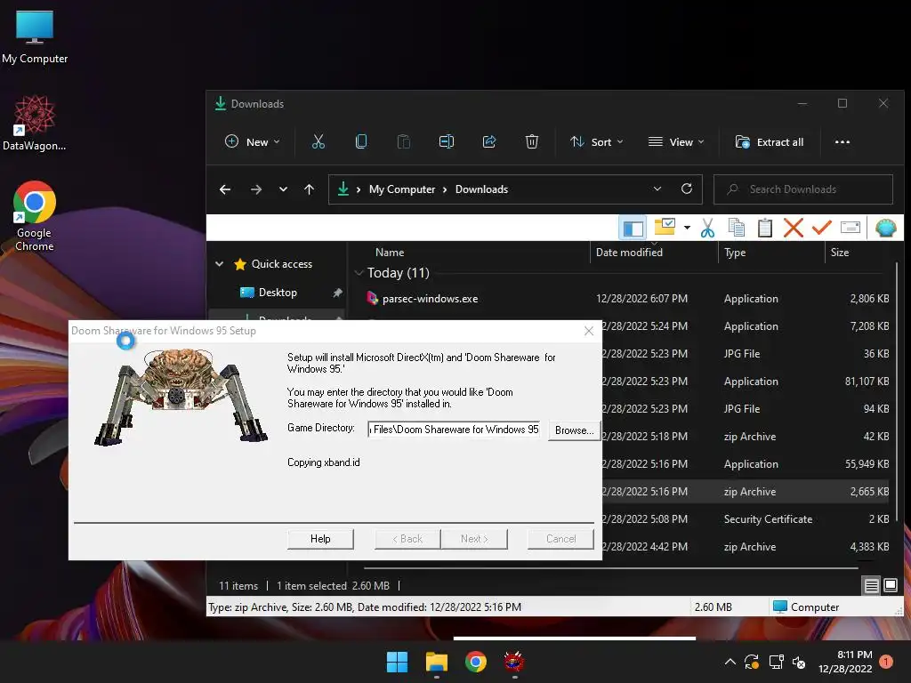
Task: Open the New dropdown in Explorer
Action: click(x=253, y=141)
